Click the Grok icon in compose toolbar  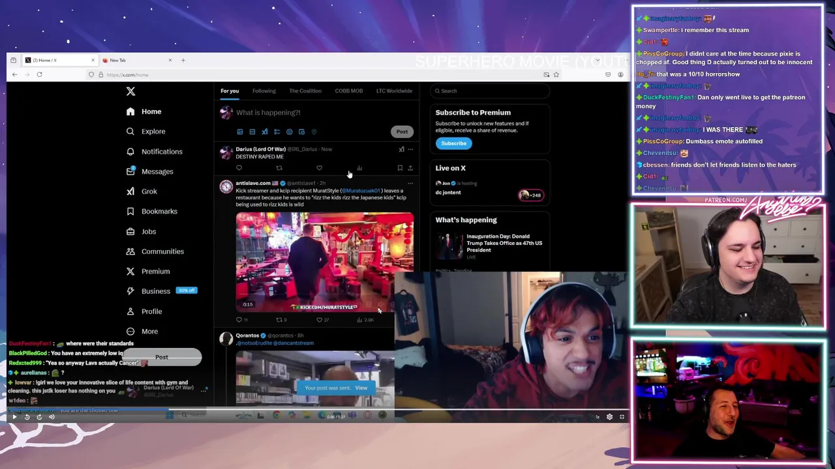[265, 132]
